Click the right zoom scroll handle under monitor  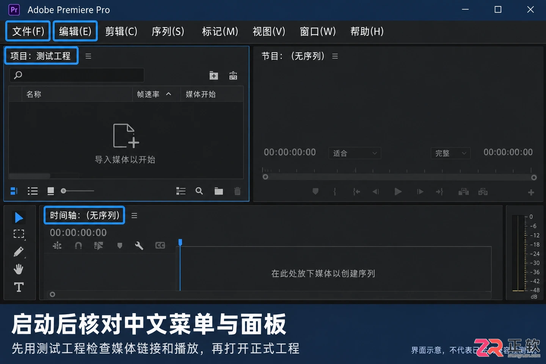(534, 177)
